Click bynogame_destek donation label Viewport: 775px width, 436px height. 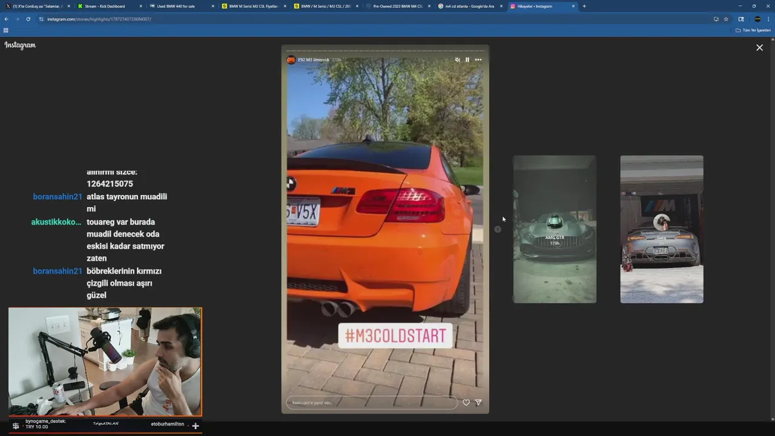point(45,421)
